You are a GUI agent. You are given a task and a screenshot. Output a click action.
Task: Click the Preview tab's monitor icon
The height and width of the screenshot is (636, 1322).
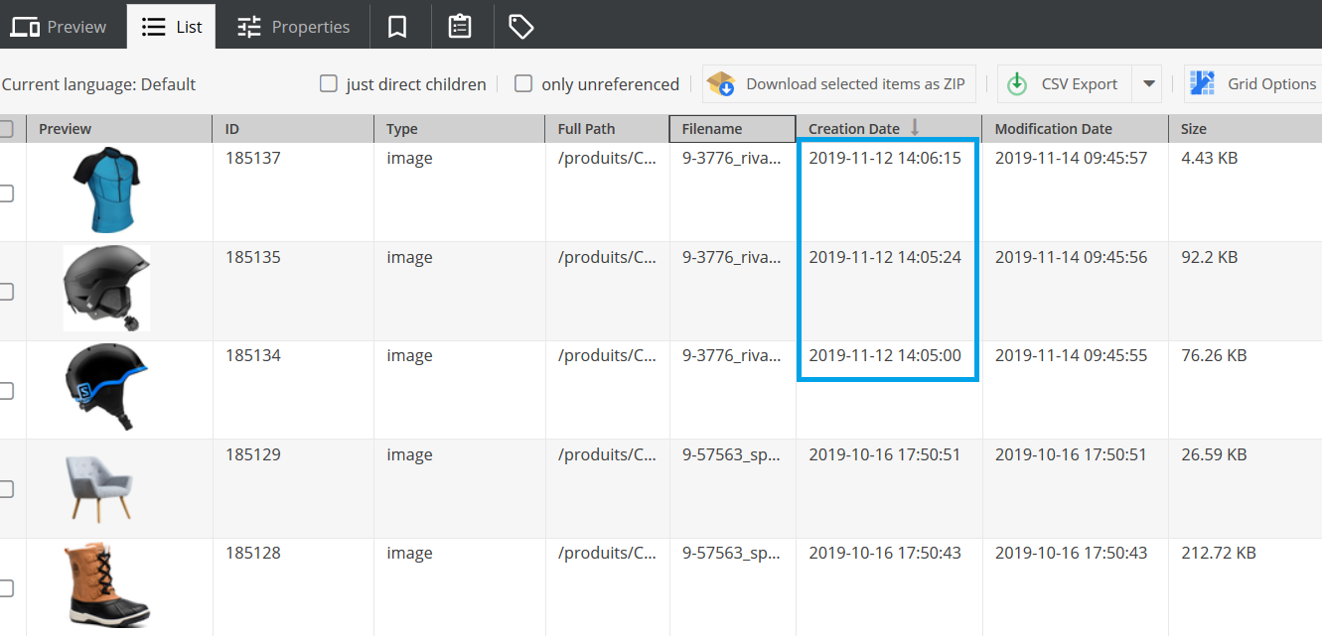click(x=26, y=26)
